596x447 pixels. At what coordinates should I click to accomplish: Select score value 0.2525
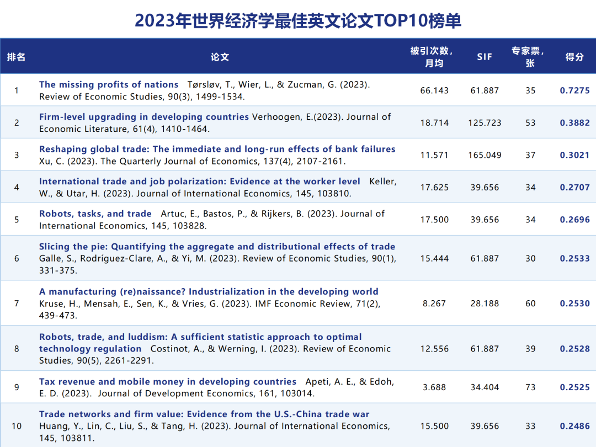574,387
